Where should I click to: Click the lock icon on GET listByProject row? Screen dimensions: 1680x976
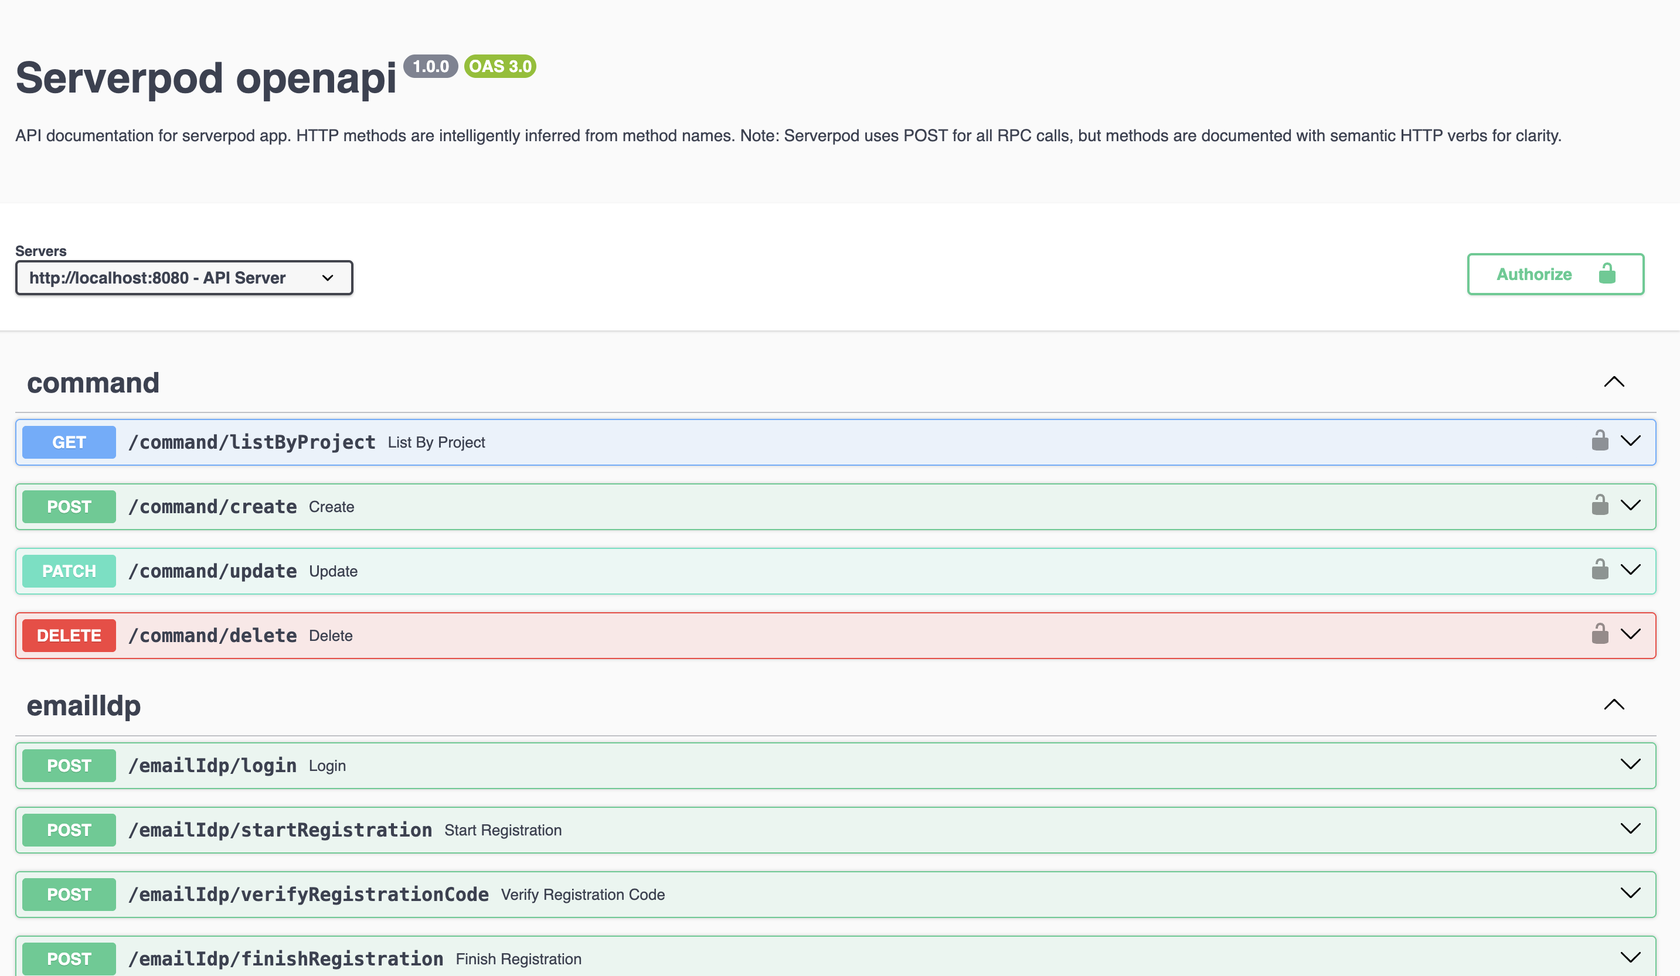1599,441
